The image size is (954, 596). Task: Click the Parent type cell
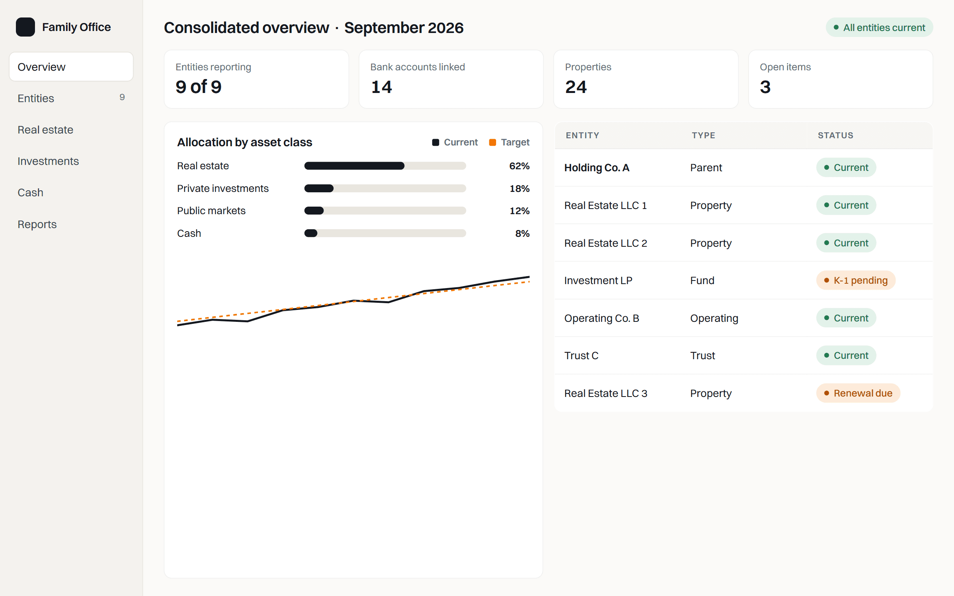pos(706,168)
